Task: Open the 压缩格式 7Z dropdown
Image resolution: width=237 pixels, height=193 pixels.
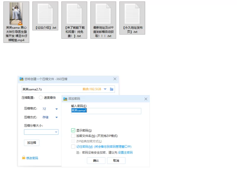Action: pyautogui.click(x=56, y=109)
